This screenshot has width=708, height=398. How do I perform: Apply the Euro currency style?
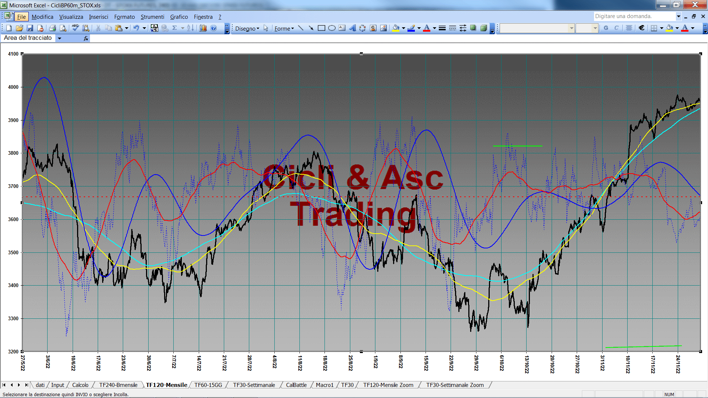[x=642, y=28]
